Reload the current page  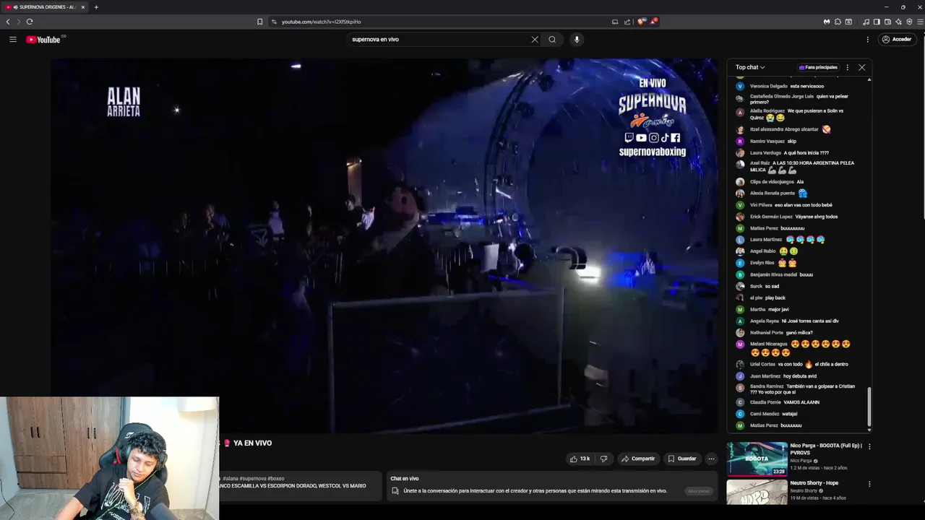(x=30, y=22)
